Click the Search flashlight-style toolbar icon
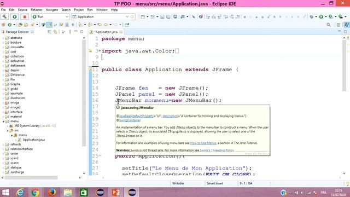The height and width of the screenshot is (197, 350). 33,25
